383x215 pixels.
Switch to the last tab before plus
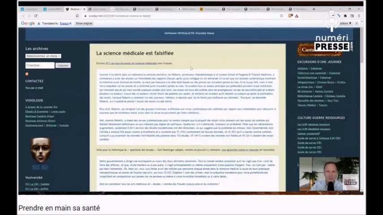pos(298,9)
